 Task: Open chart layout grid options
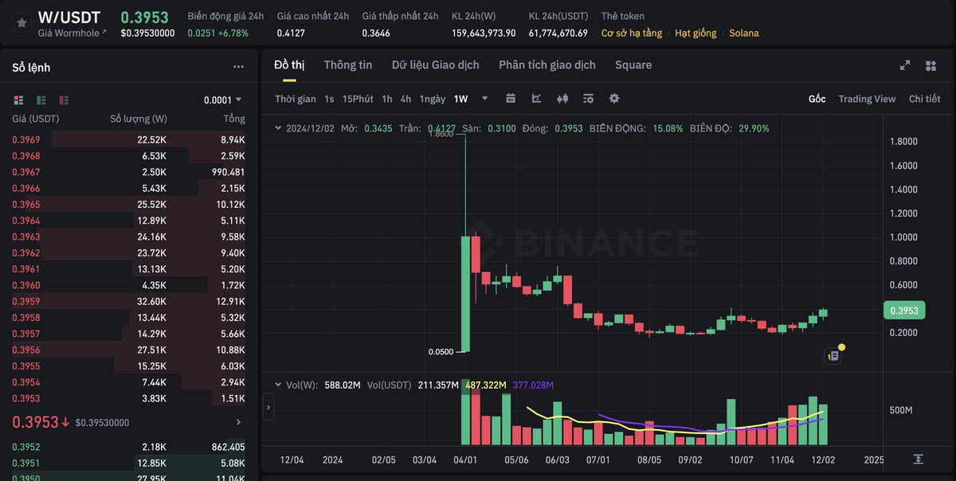(931, 66)
